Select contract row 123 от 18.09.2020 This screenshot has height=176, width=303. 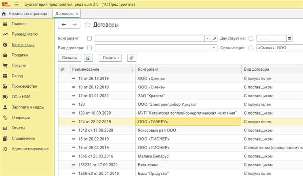point(95,113)
